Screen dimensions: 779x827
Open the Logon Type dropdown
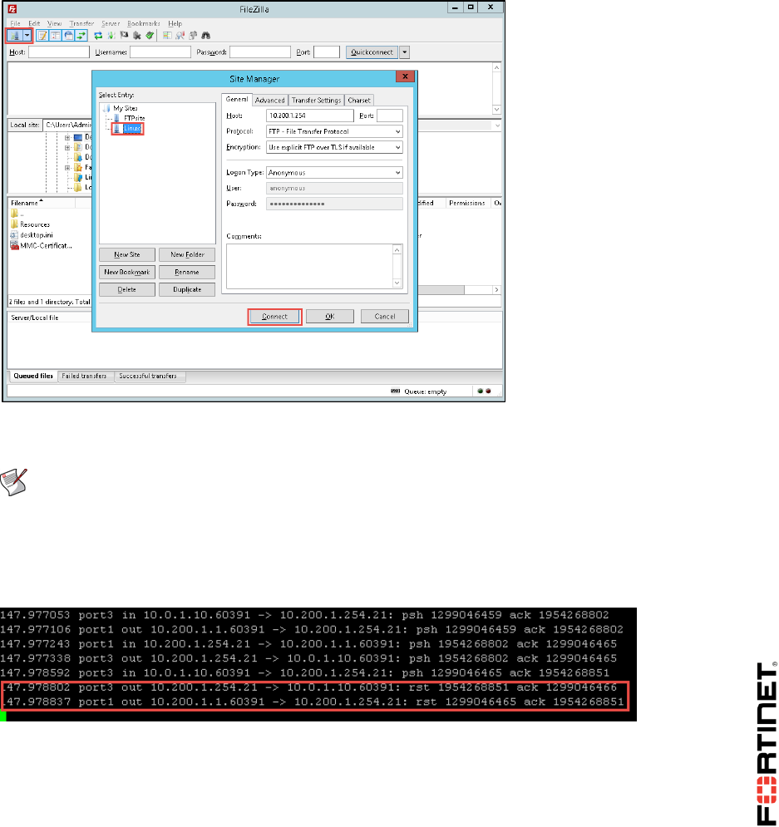(x=334, y=173)
